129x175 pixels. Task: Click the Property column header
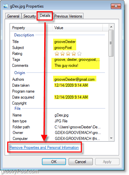point(31,28)
